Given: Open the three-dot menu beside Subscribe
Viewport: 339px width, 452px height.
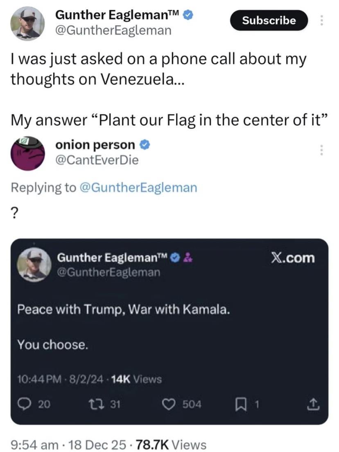Looking at the screenshot, I should point(322,21).
